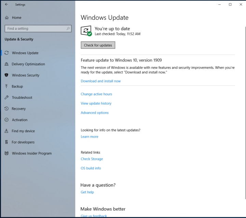Click the Check for updates button

tap(98, 45)
